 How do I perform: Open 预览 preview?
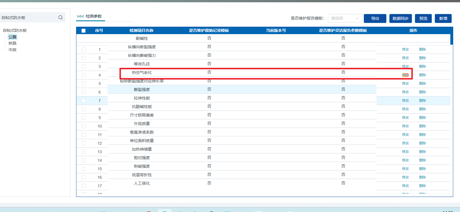[x=423, y=18]
